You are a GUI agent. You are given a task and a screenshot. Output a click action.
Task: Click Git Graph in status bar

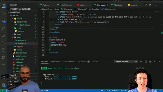coord(45,90)
